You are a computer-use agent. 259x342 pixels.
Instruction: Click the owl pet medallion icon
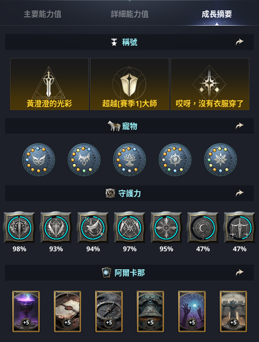tap(39, 160)
